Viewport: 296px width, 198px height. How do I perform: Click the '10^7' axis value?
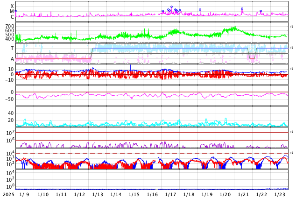coord(10,133)
